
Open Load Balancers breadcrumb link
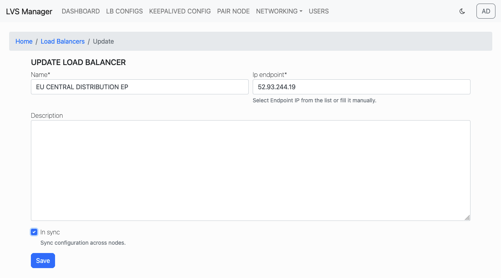pyautogui.click(x=63, y=41)
